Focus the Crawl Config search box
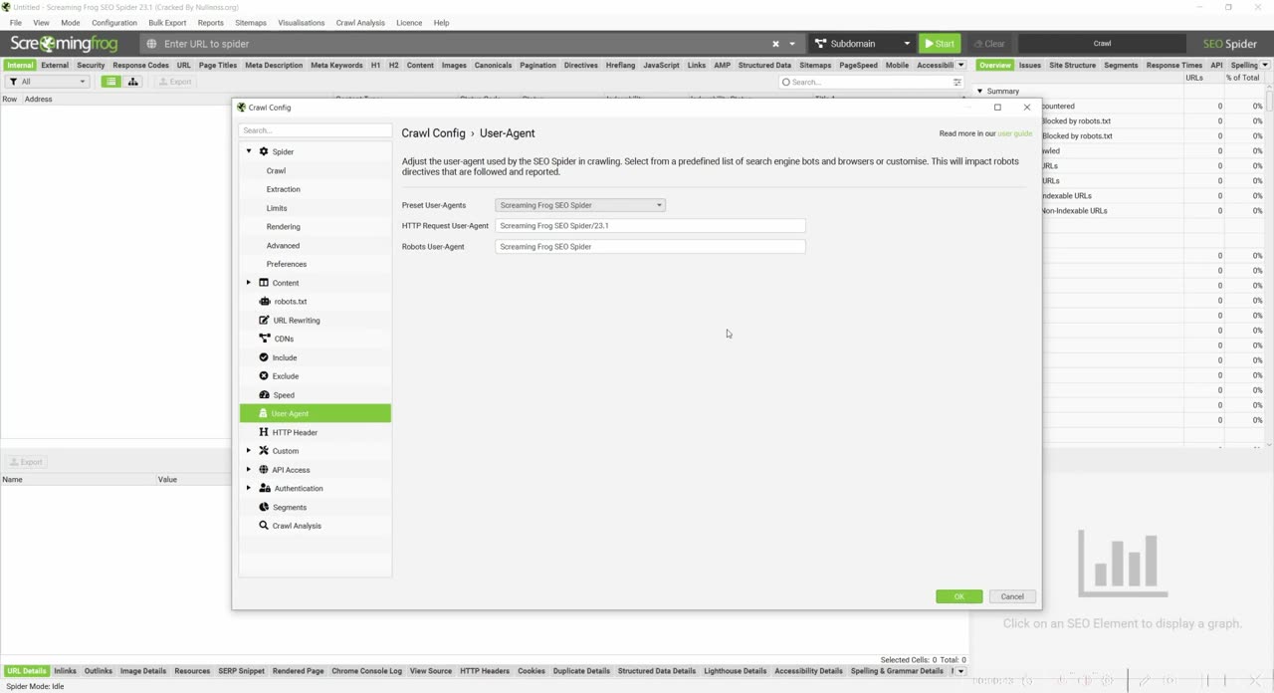1274x693 pixels. (315, 130)
